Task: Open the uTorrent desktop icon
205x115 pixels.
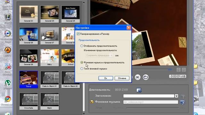Action: (x=8, y=83)
